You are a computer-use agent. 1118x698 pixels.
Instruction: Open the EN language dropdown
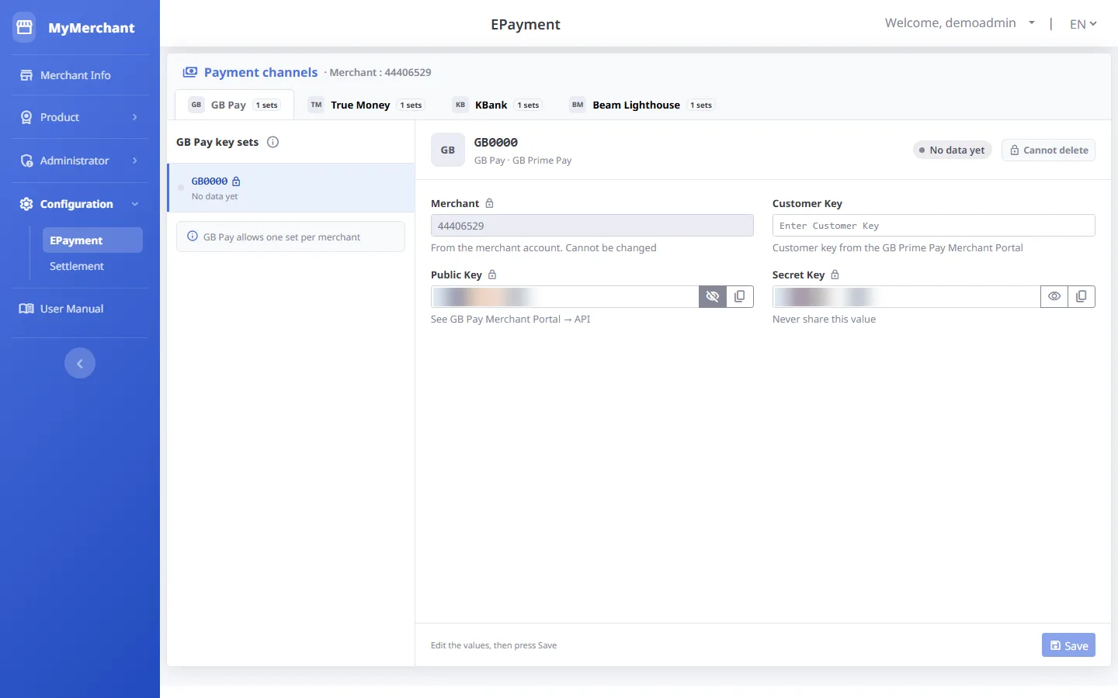pyautogui.click(x=1083, y=24)
